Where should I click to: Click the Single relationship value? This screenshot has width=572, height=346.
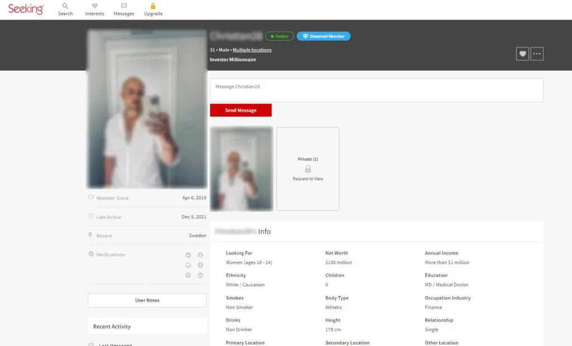pyautogui.click(x=432, y=330)
